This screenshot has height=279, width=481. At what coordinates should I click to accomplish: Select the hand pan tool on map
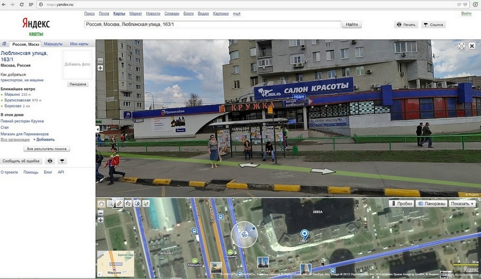(x=101, y=203)
